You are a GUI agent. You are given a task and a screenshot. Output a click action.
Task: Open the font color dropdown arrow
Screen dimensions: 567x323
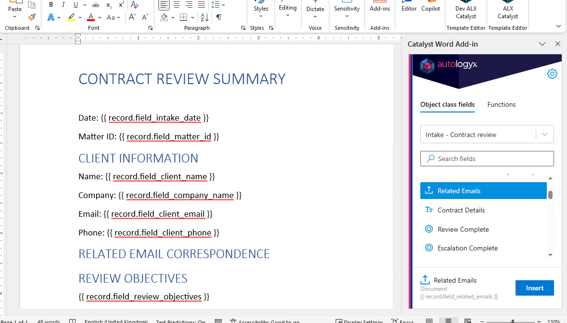coord(100,18)
